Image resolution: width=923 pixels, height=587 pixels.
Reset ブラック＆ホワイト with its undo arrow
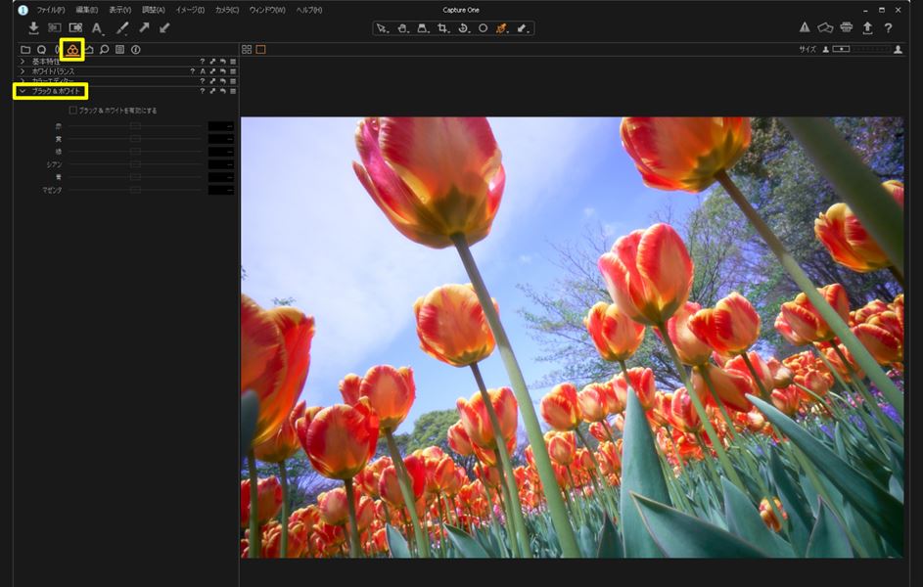(x=223, y=91)
